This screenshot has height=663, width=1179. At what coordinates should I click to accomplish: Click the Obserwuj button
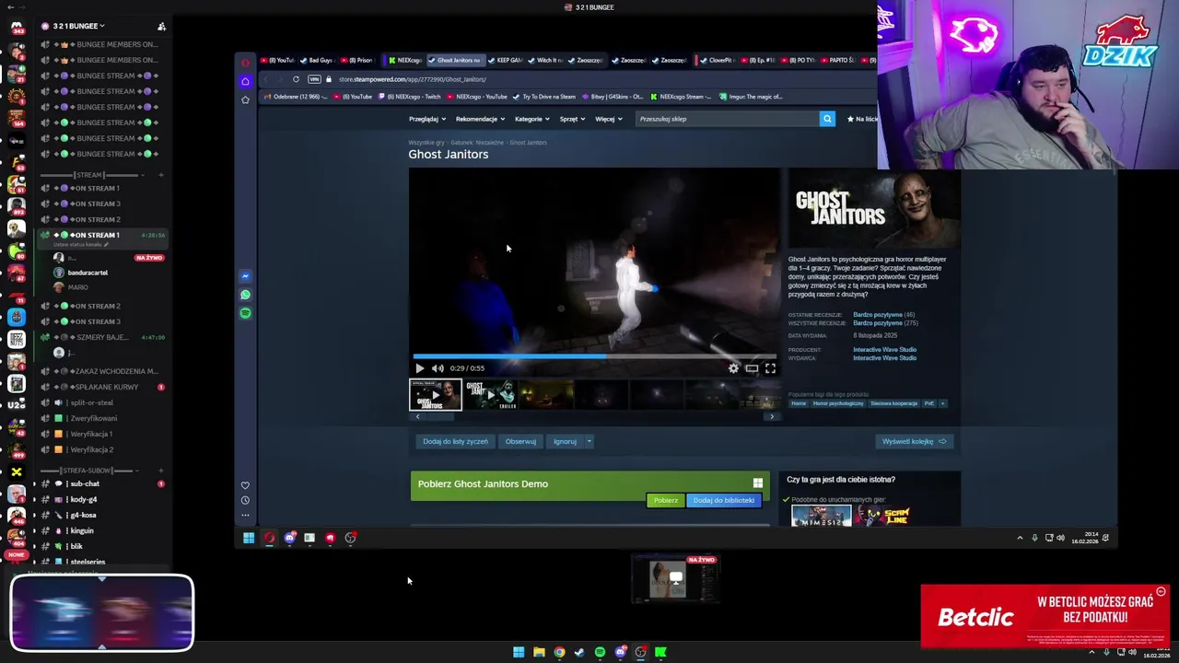(x=520, y=441)
